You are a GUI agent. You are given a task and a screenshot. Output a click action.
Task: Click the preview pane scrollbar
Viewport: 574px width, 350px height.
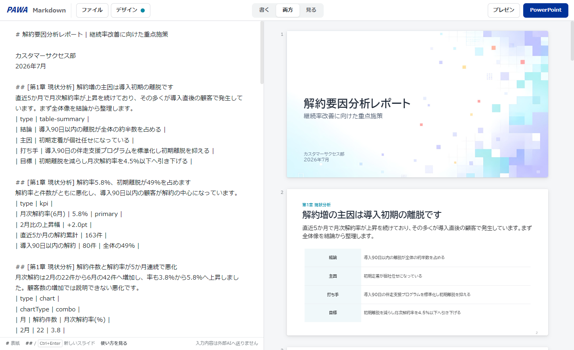(572, 40)
